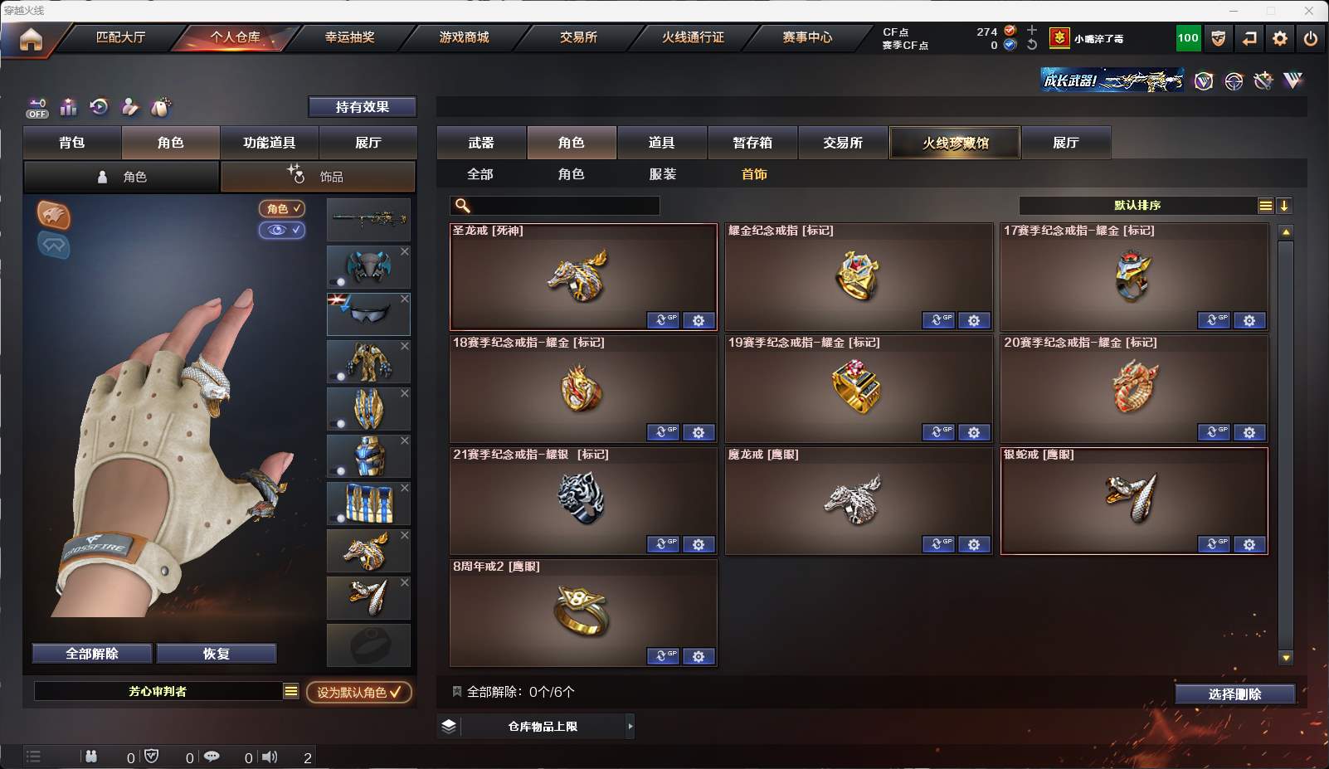Click the power exit icon
This screenshot has height=769, width=1329.
point(1311,38)
